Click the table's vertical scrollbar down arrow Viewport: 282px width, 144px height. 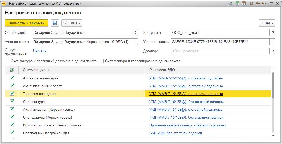273,136
